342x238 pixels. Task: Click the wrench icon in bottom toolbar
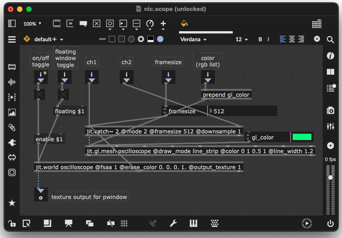tap(173, 223)
